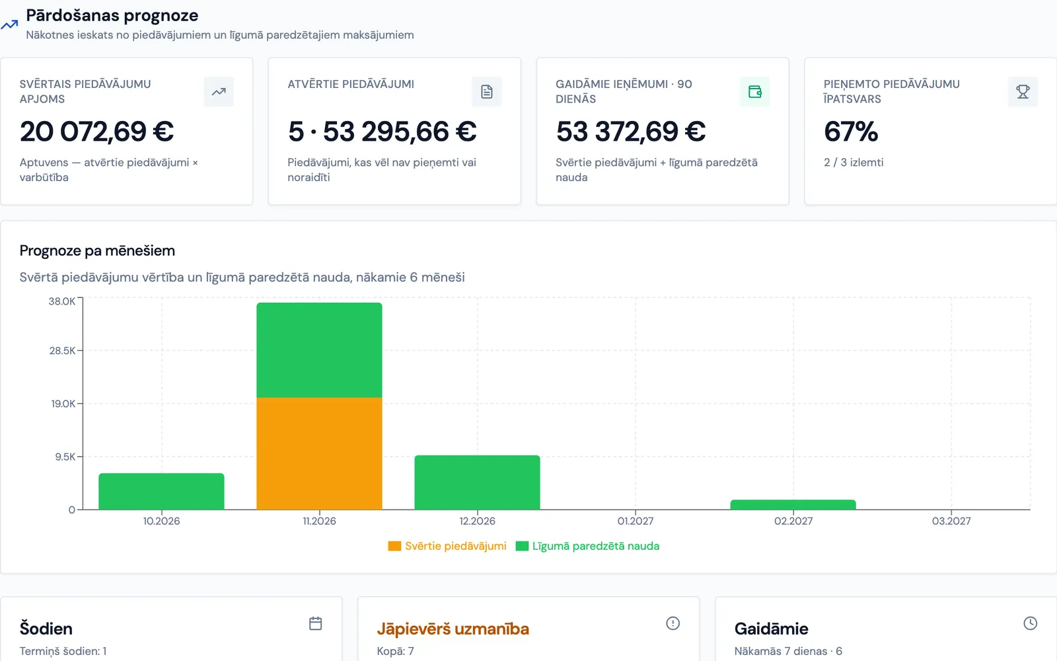
Task: Click the 10.2026 axis label
Action: pyautogui.click(x=161, y=521)
